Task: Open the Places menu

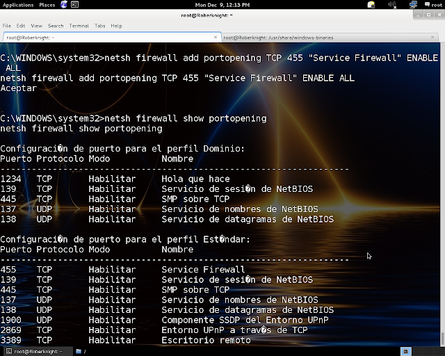Action: click(x=47, y=5)
